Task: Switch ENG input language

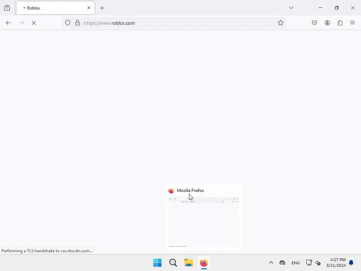Action: pyautogui.click(x=296, y=263)
